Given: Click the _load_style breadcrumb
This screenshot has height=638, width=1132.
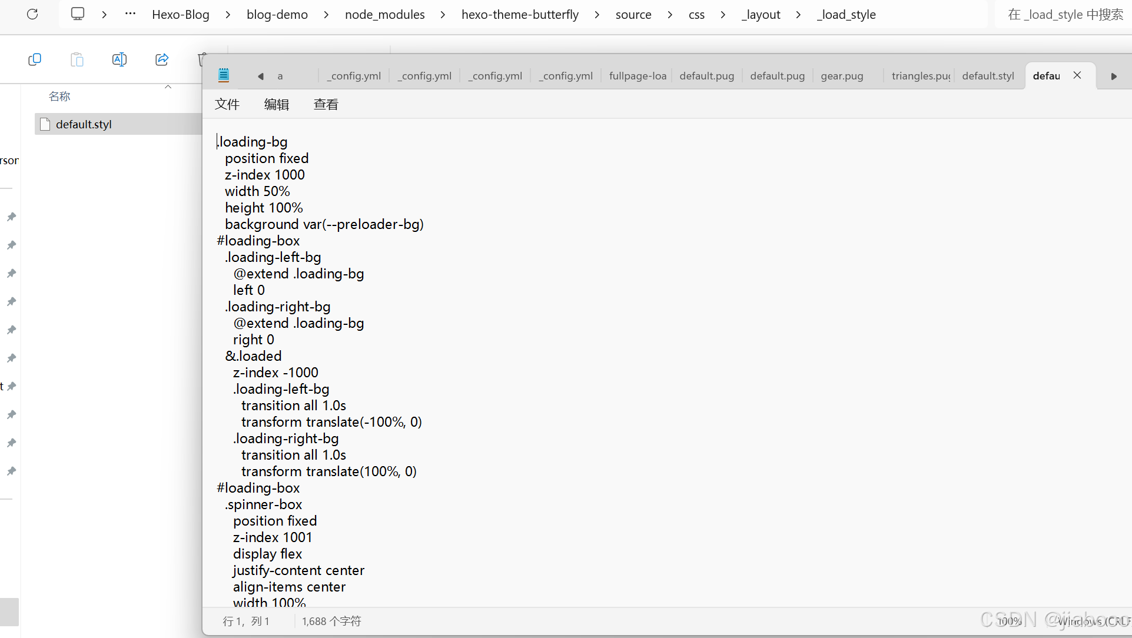Looking at the screenshot, I should pos(846,15).
